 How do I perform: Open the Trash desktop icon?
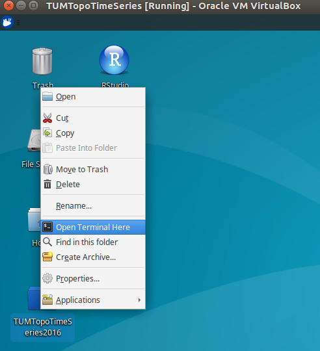[42, 61]
